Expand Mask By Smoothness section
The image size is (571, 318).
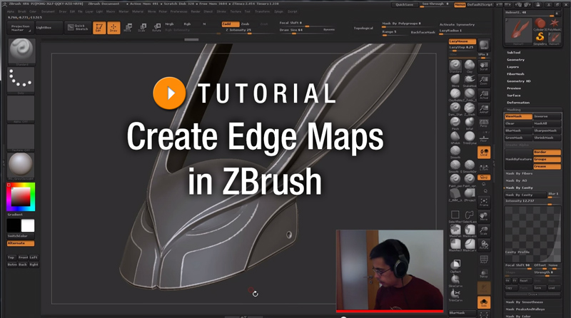tap(525, 302)
